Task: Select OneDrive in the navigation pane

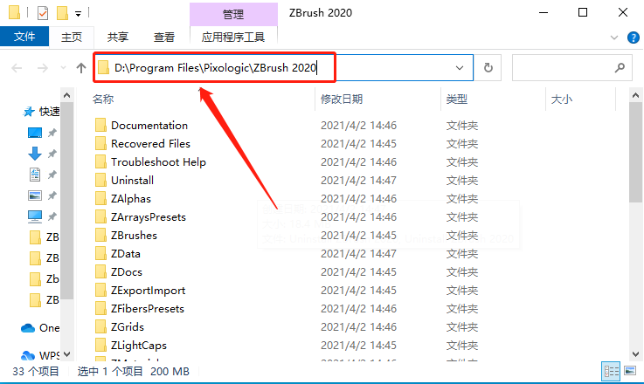Action: click(x=40, y=328)
